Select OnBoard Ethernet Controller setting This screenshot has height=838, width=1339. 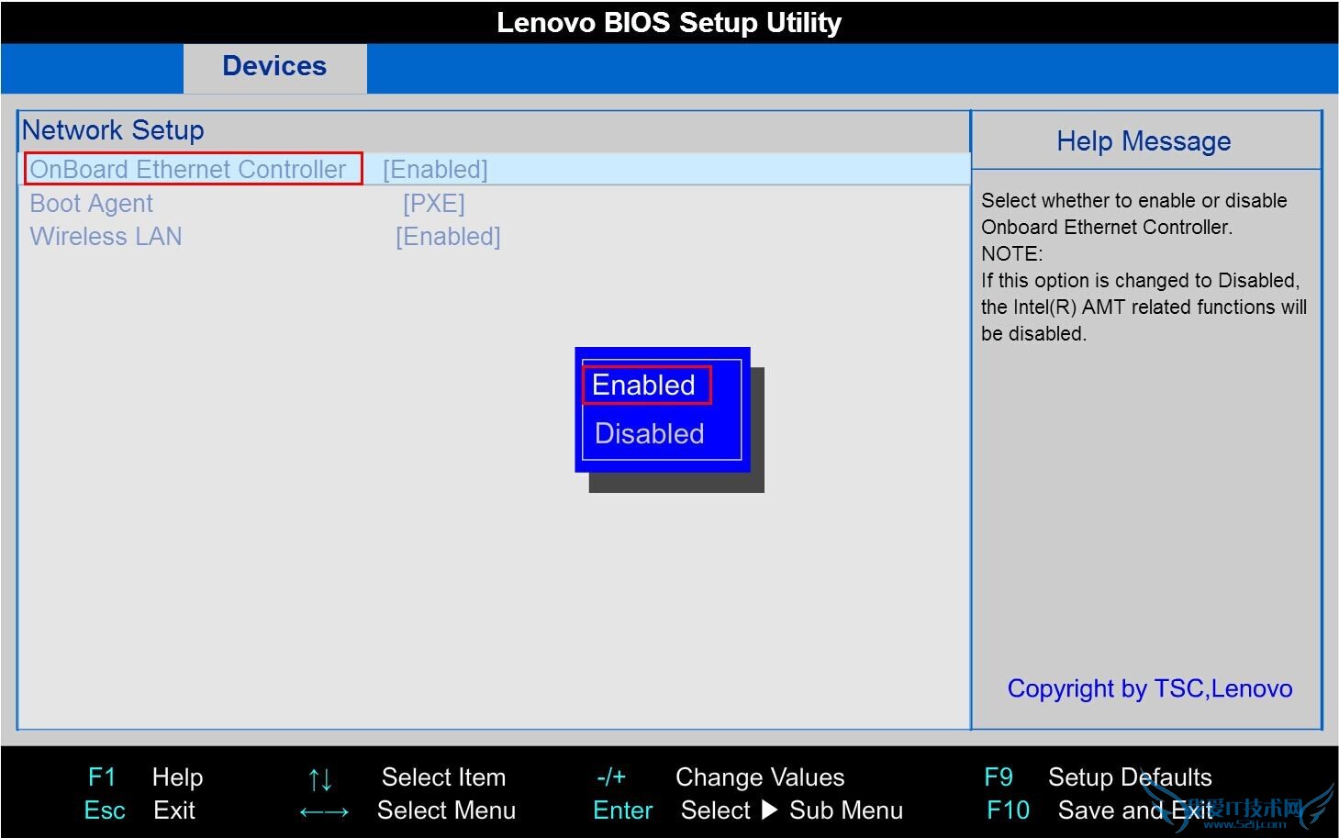(188, 170)
